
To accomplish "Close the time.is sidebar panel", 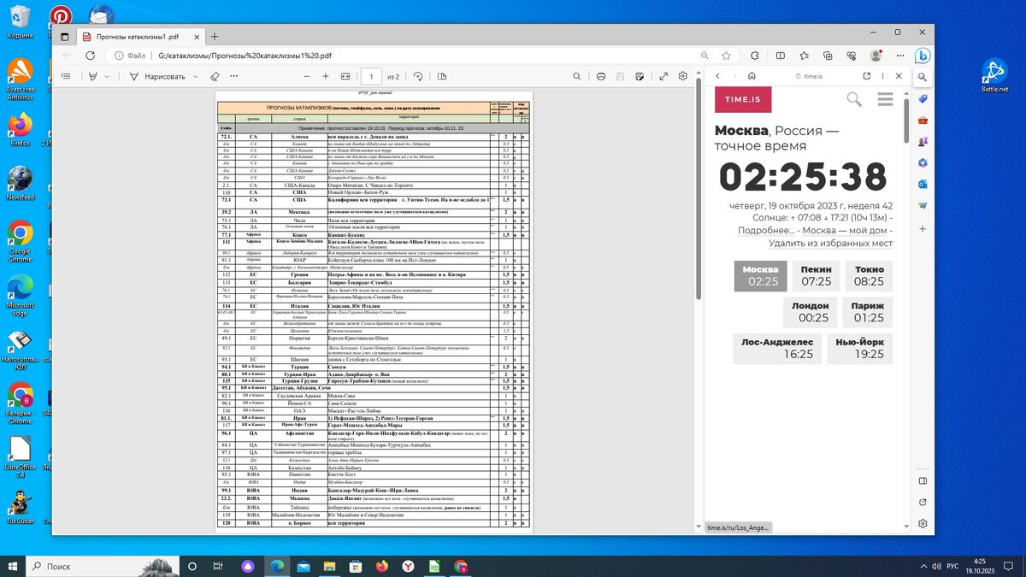I will 899,76.
